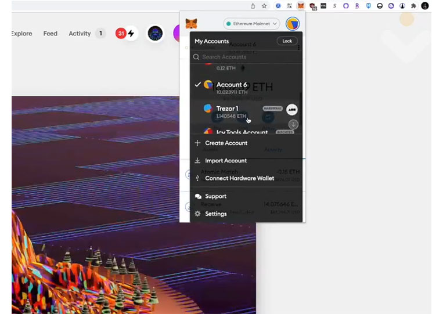
Task: Bookmark page with the star icon
Action: click(x=264, y=6)
